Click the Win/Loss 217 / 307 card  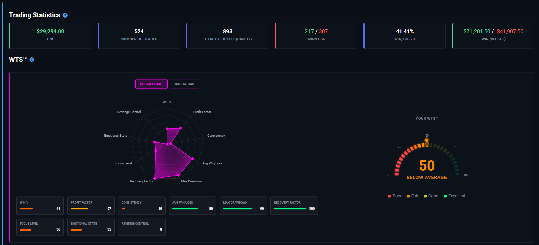(316, 35)
